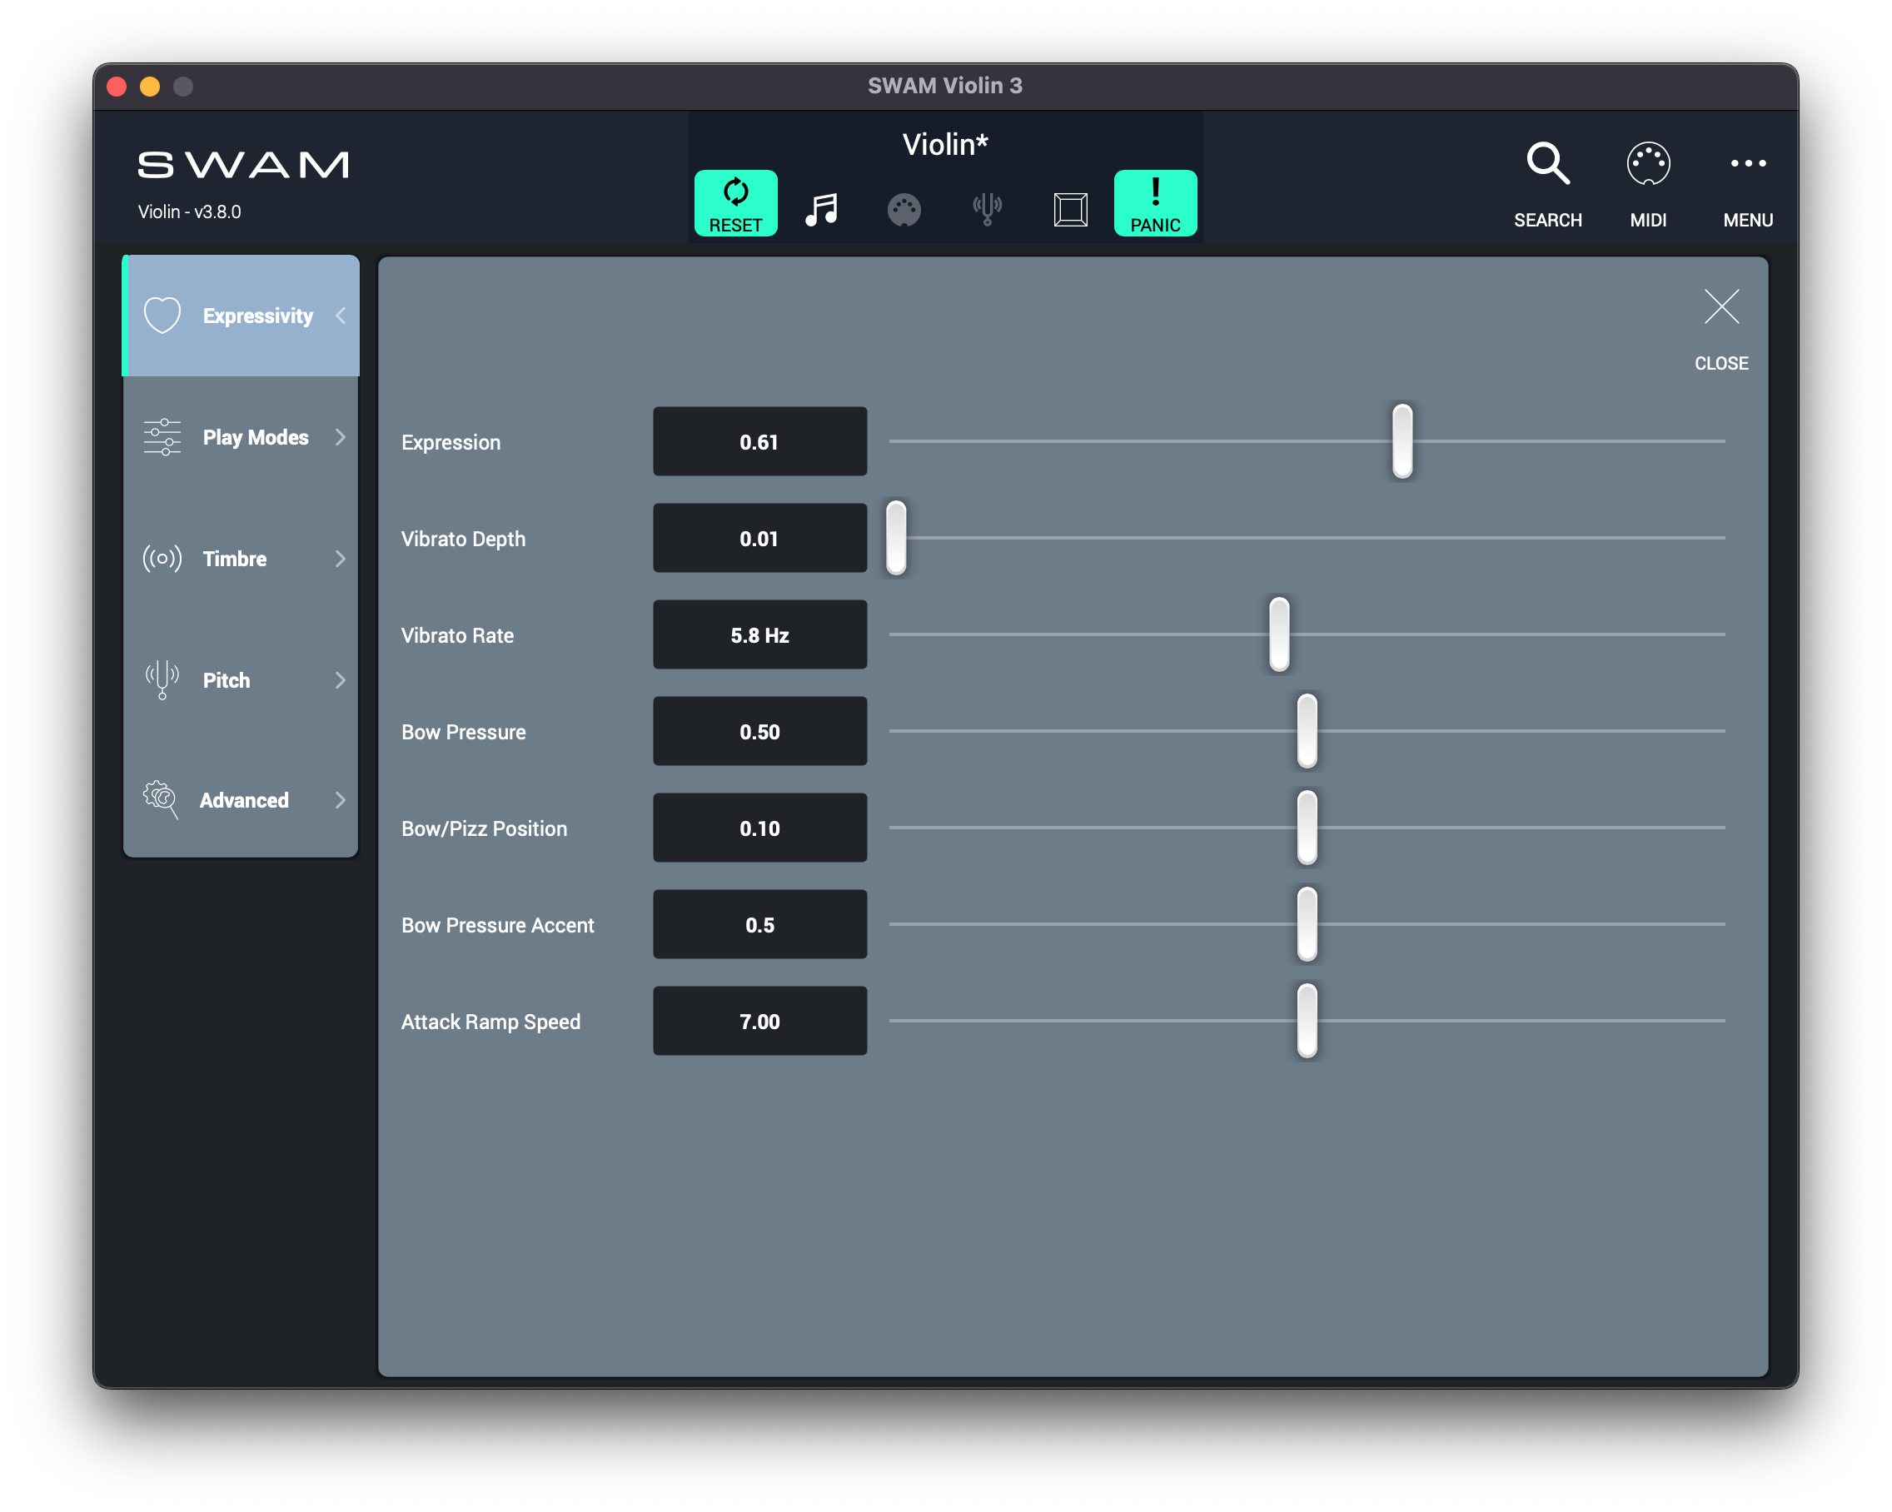
Task: Click the room/square frame icon in toolbar
Action: pyautogui.click(x=1070, y=210)
